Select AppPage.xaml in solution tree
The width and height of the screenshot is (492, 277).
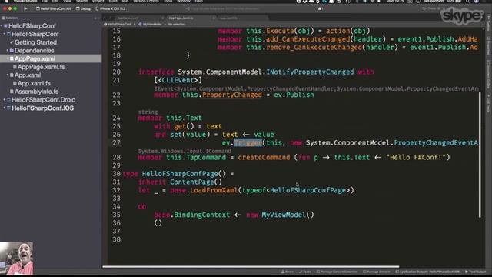point(35,58)
